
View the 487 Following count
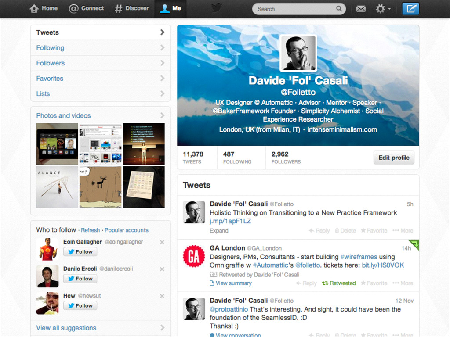[237, 158]
